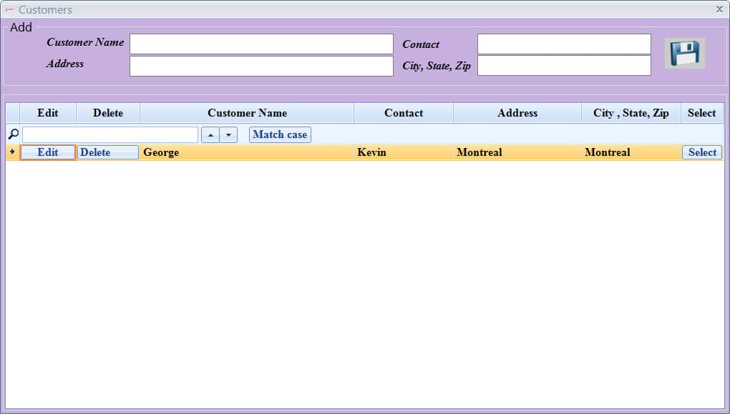730x414 pixels.
Task: Click the row selector arrow for George
Action: [12, 152]
